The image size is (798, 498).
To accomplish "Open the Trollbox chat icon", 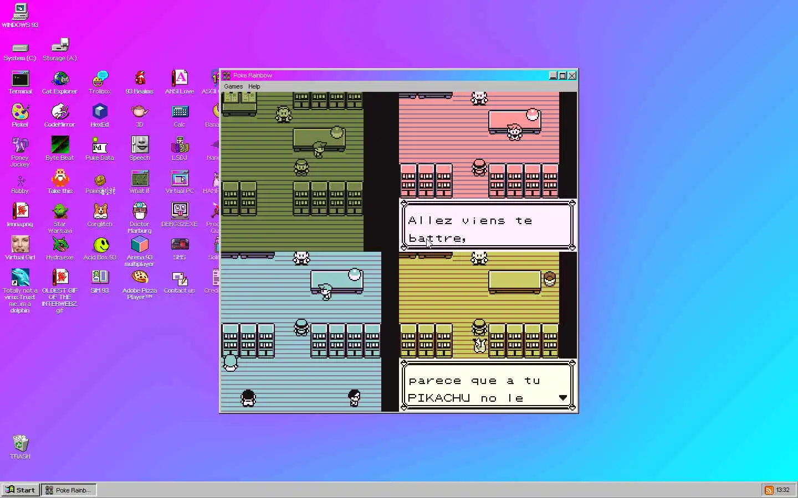I will pyautogui.click(x=100, y=83).
